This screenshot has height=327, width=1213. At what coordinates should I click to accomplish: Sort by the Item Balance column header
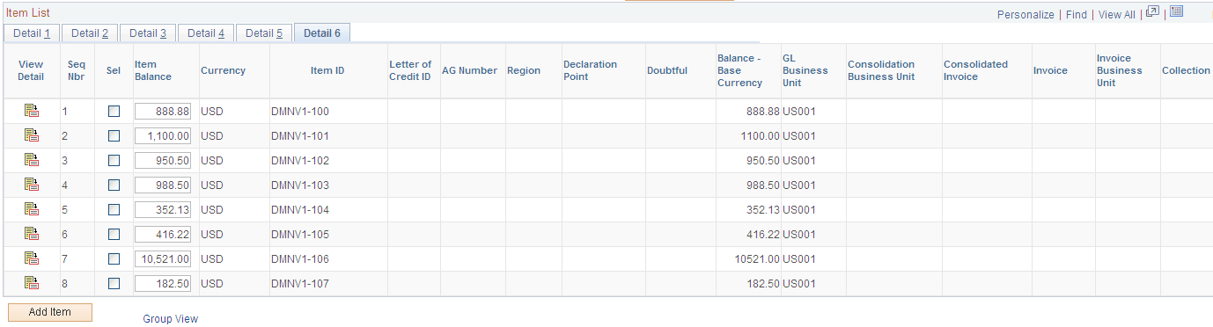click(x=153, y=70)
